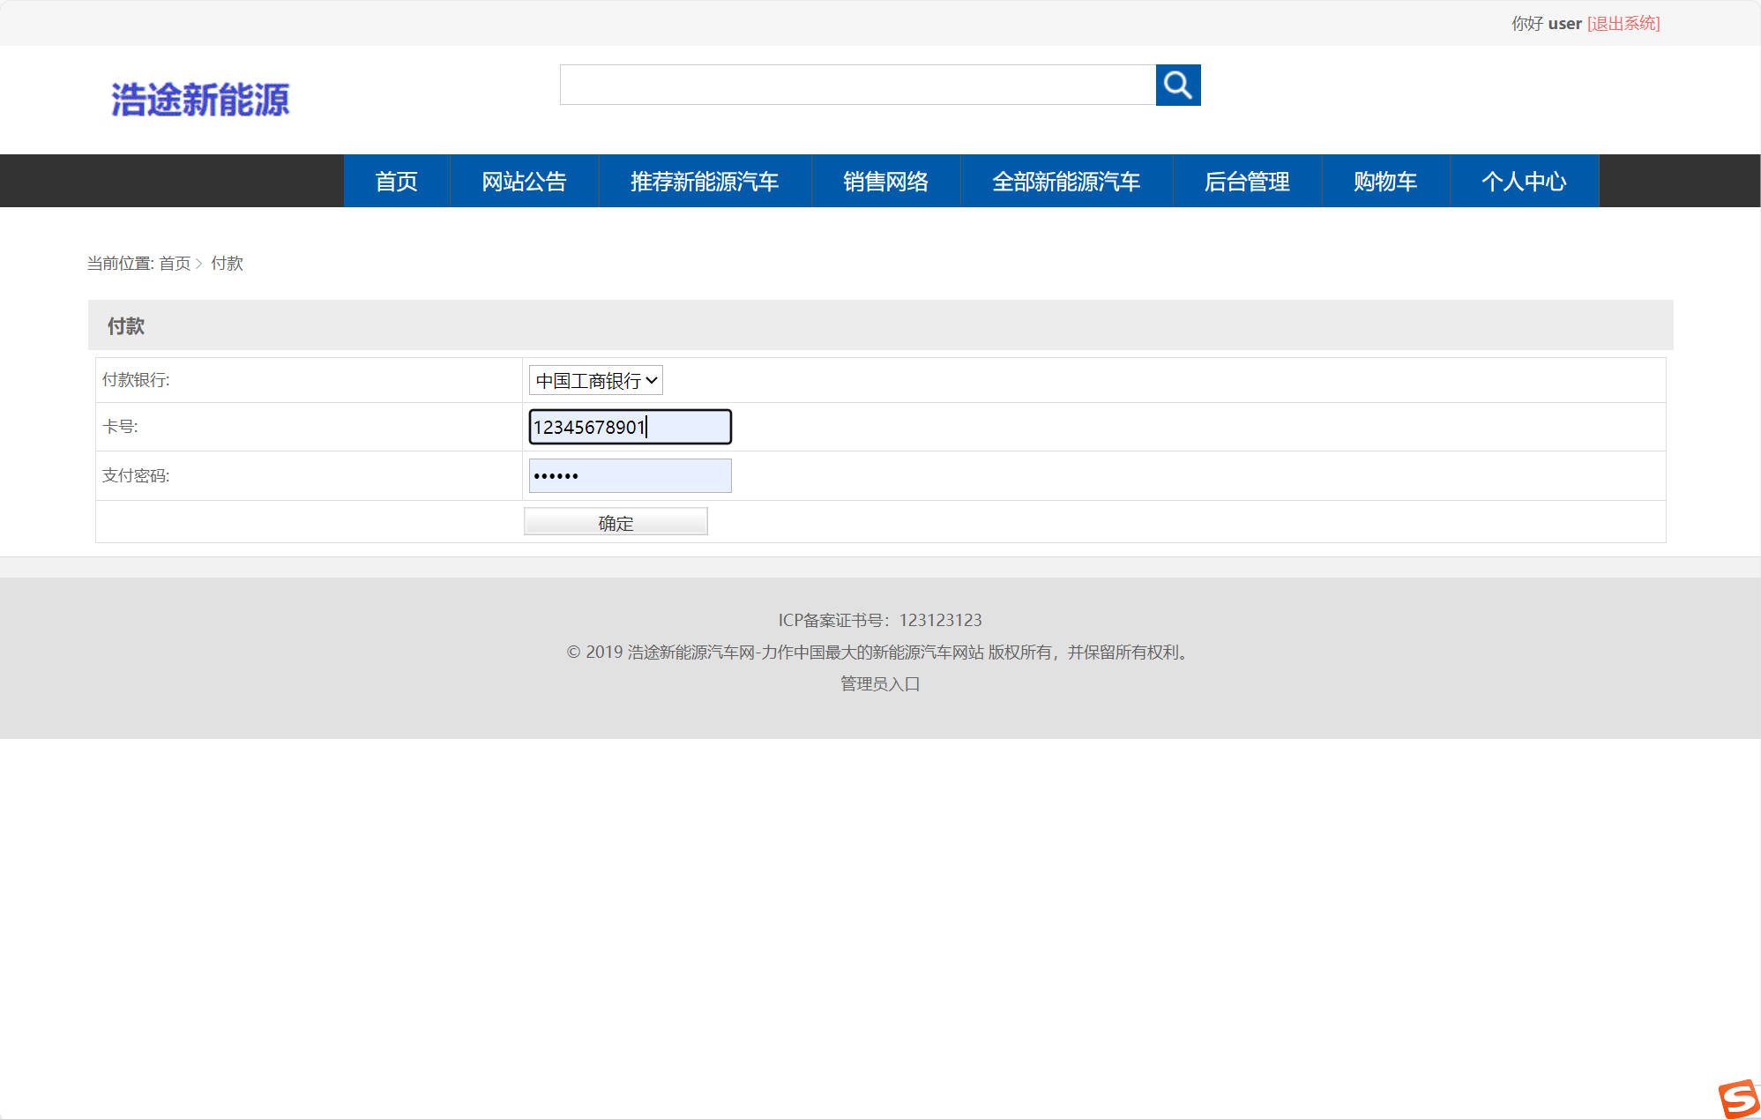Screen dimensions: 1761x1119
Task: Click the 卡号 card number input field
Action: click(629, 427)
